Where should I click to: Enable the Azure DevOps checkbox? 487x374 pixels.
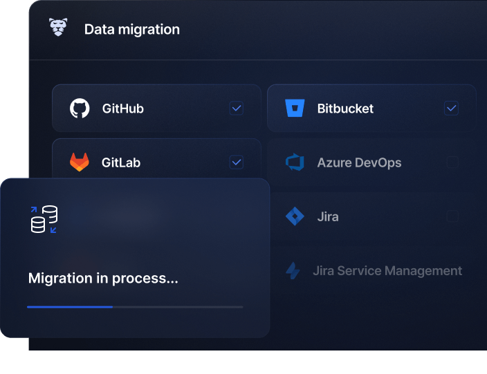(452, 162)
